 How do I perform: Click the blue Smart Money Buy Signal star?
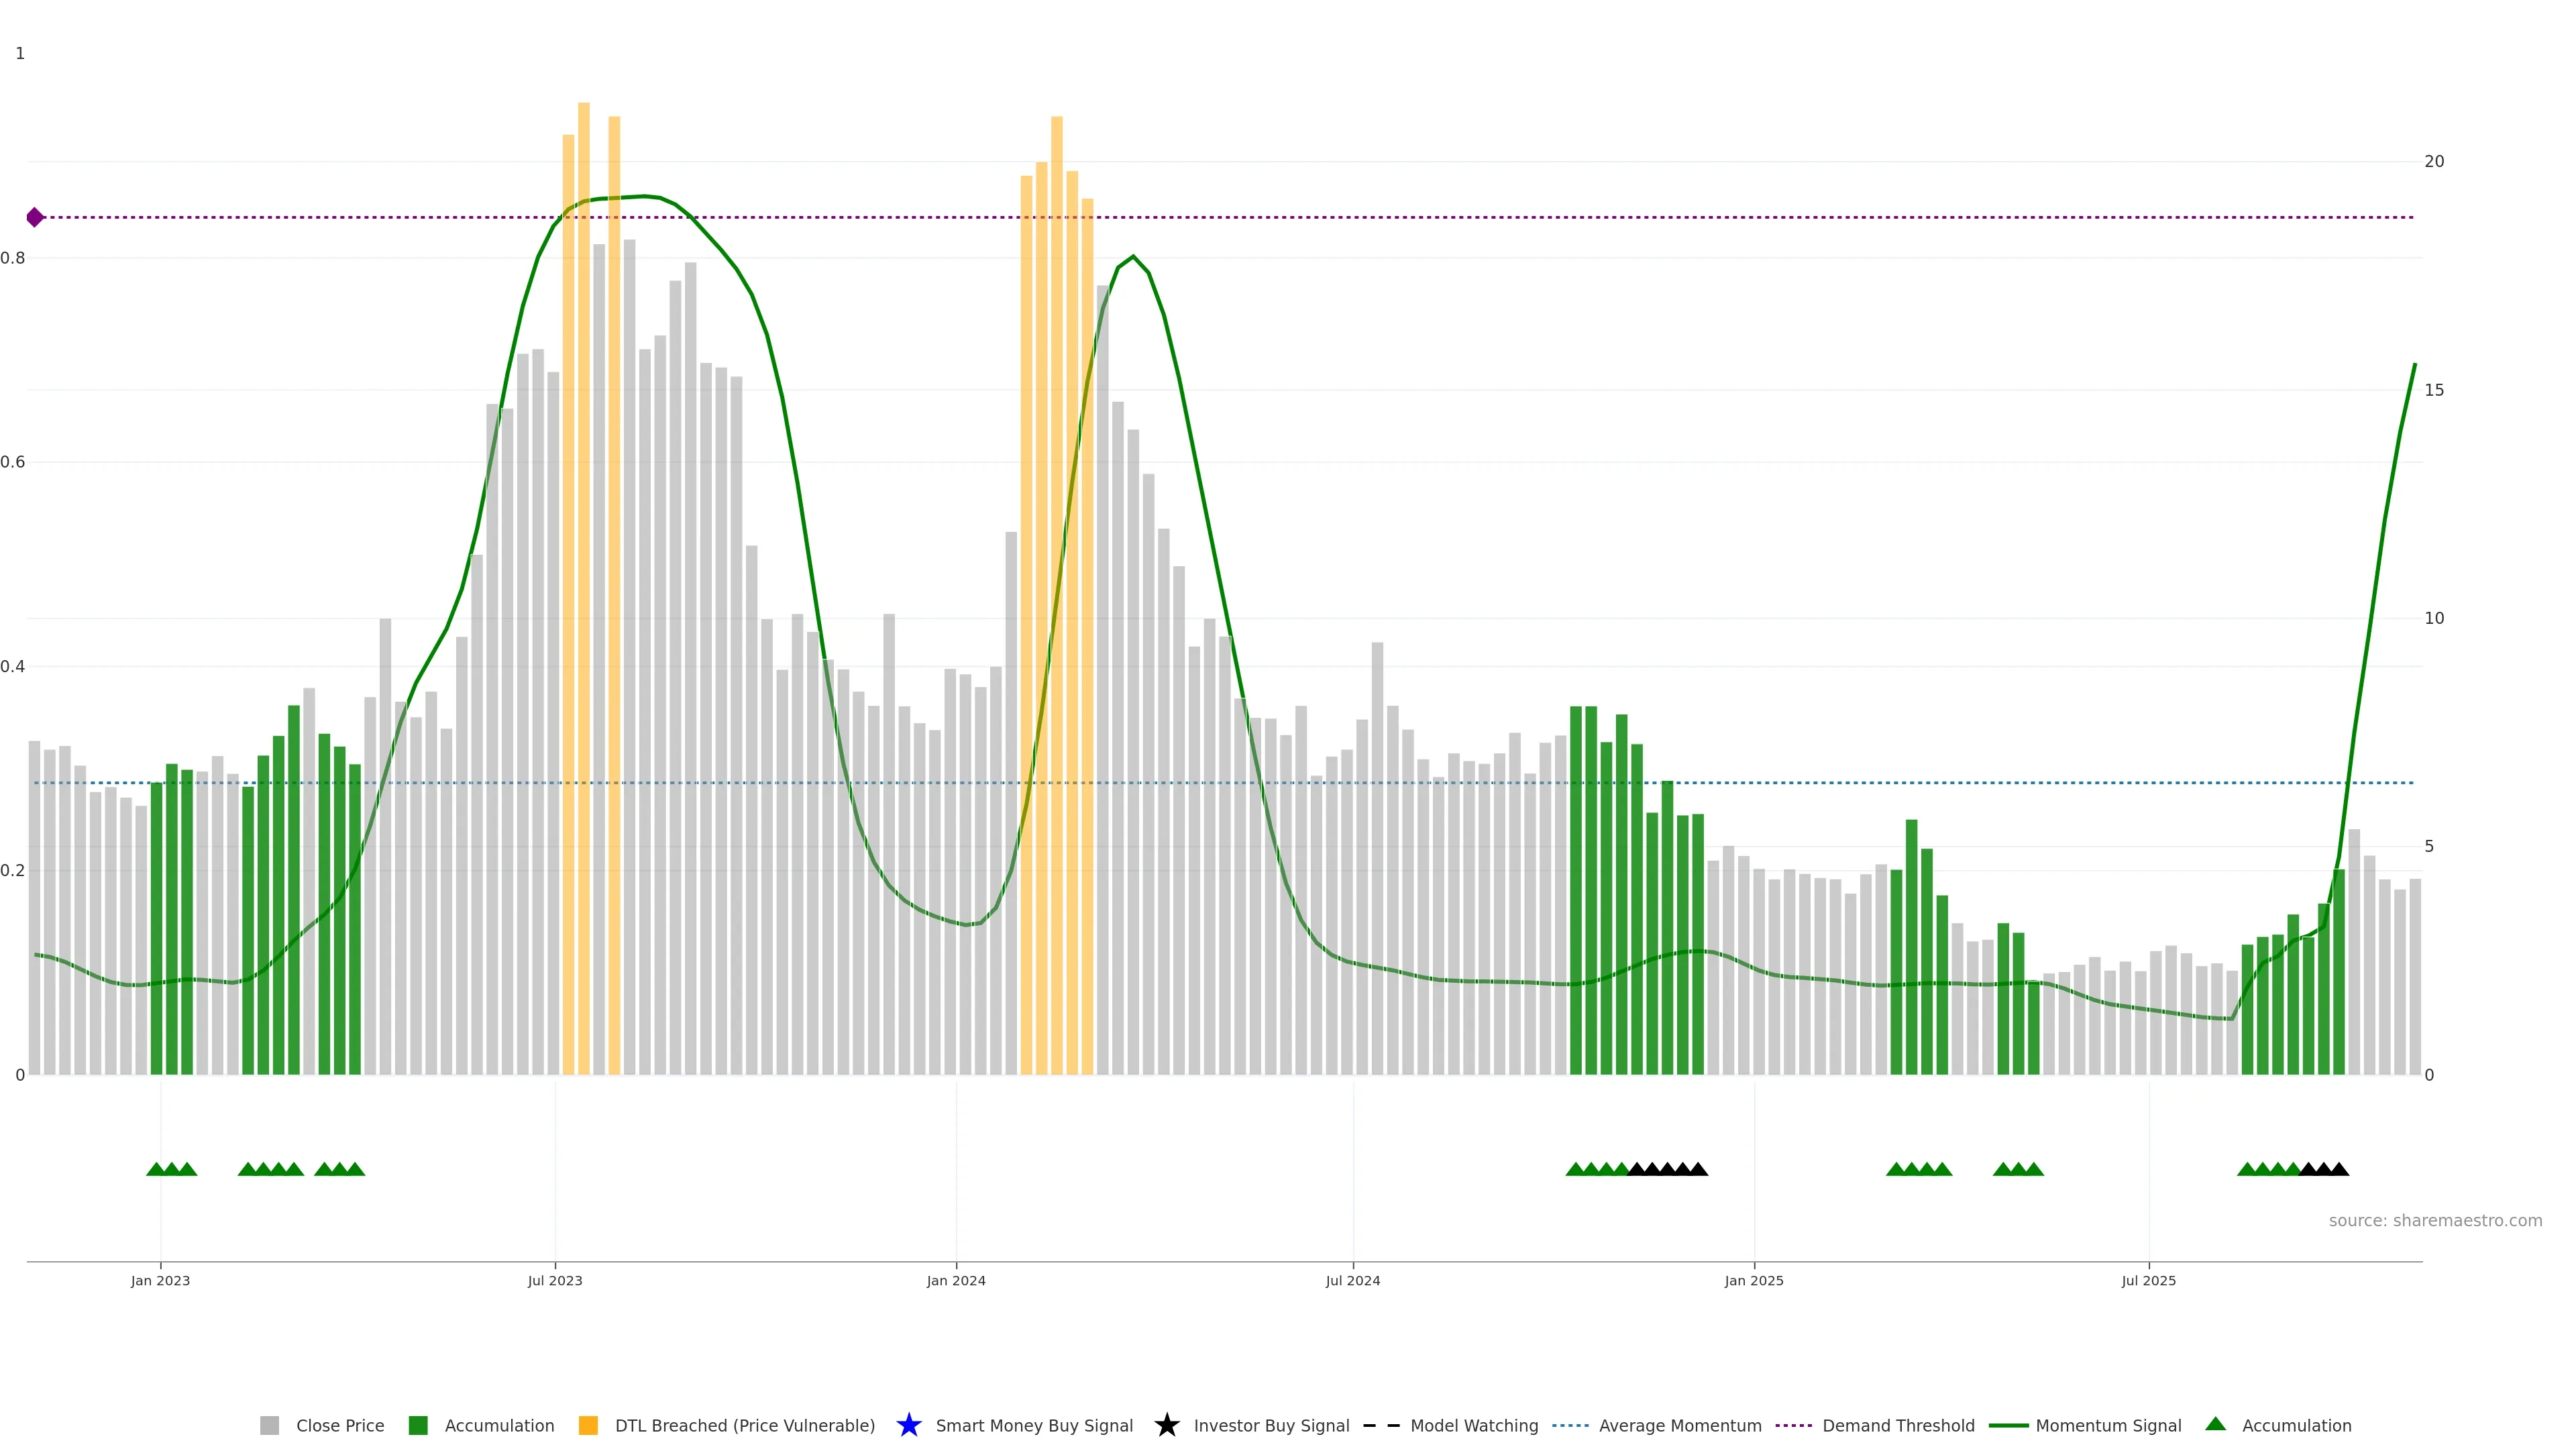(x=908, y=1425)
